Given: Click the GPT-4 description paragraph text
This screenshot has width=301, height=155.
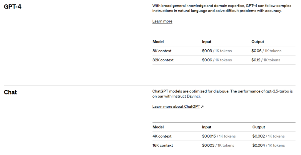Looking at the screenshot, I should point(217,8).
